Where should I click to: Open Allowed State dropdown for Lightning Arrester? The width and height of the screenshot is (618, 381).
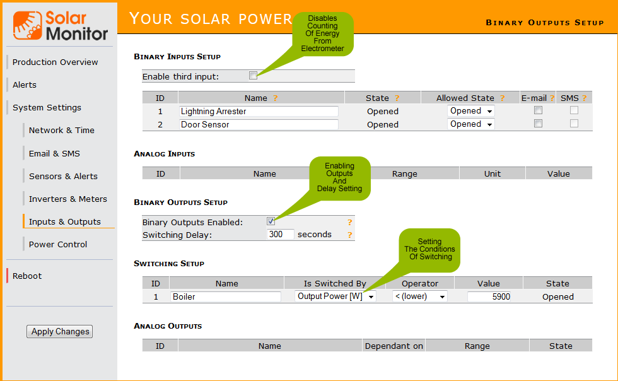pyautogui.click(x=470, y=111)
